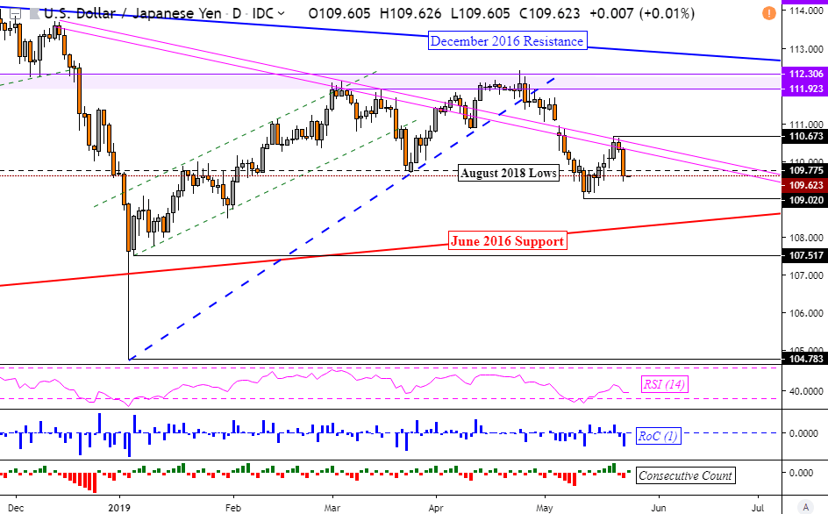Click the gray flag symbol icon before the title
This screenshot has height=514, width=828.
(34, 14)
